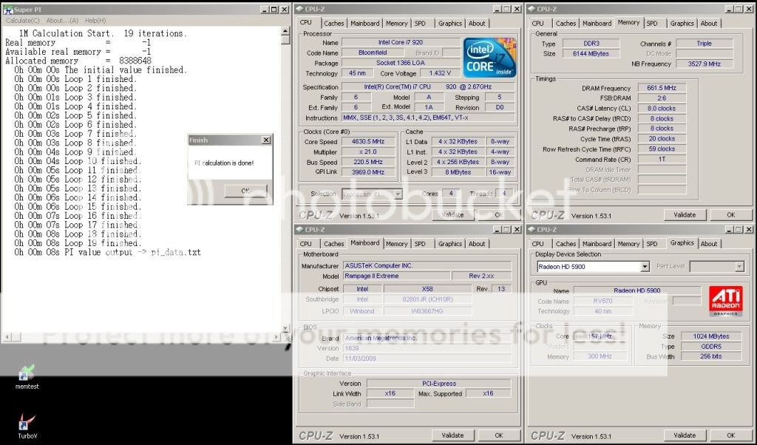Click the CAS# Latency value 8.0 clocks

click(662, 108)
